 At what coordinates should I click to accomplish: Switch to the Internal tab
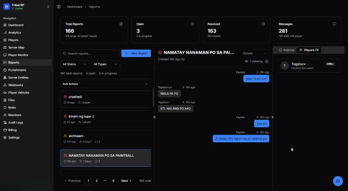(x=286, y=50)
